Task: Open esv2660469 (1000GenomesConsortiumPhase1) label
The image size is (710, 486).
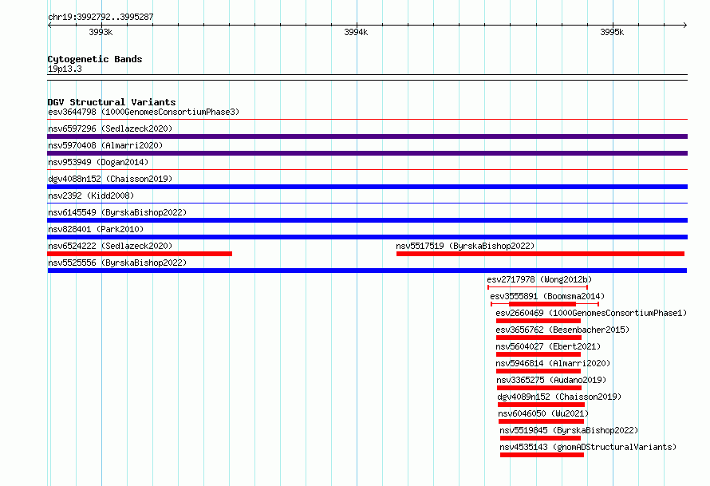Action: click(591, 313)
